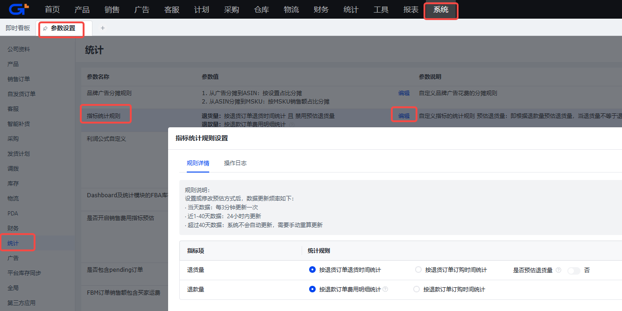Click help icon beside 是否预估退货量
Screen dimensions: 622x311
pos(558,270)
